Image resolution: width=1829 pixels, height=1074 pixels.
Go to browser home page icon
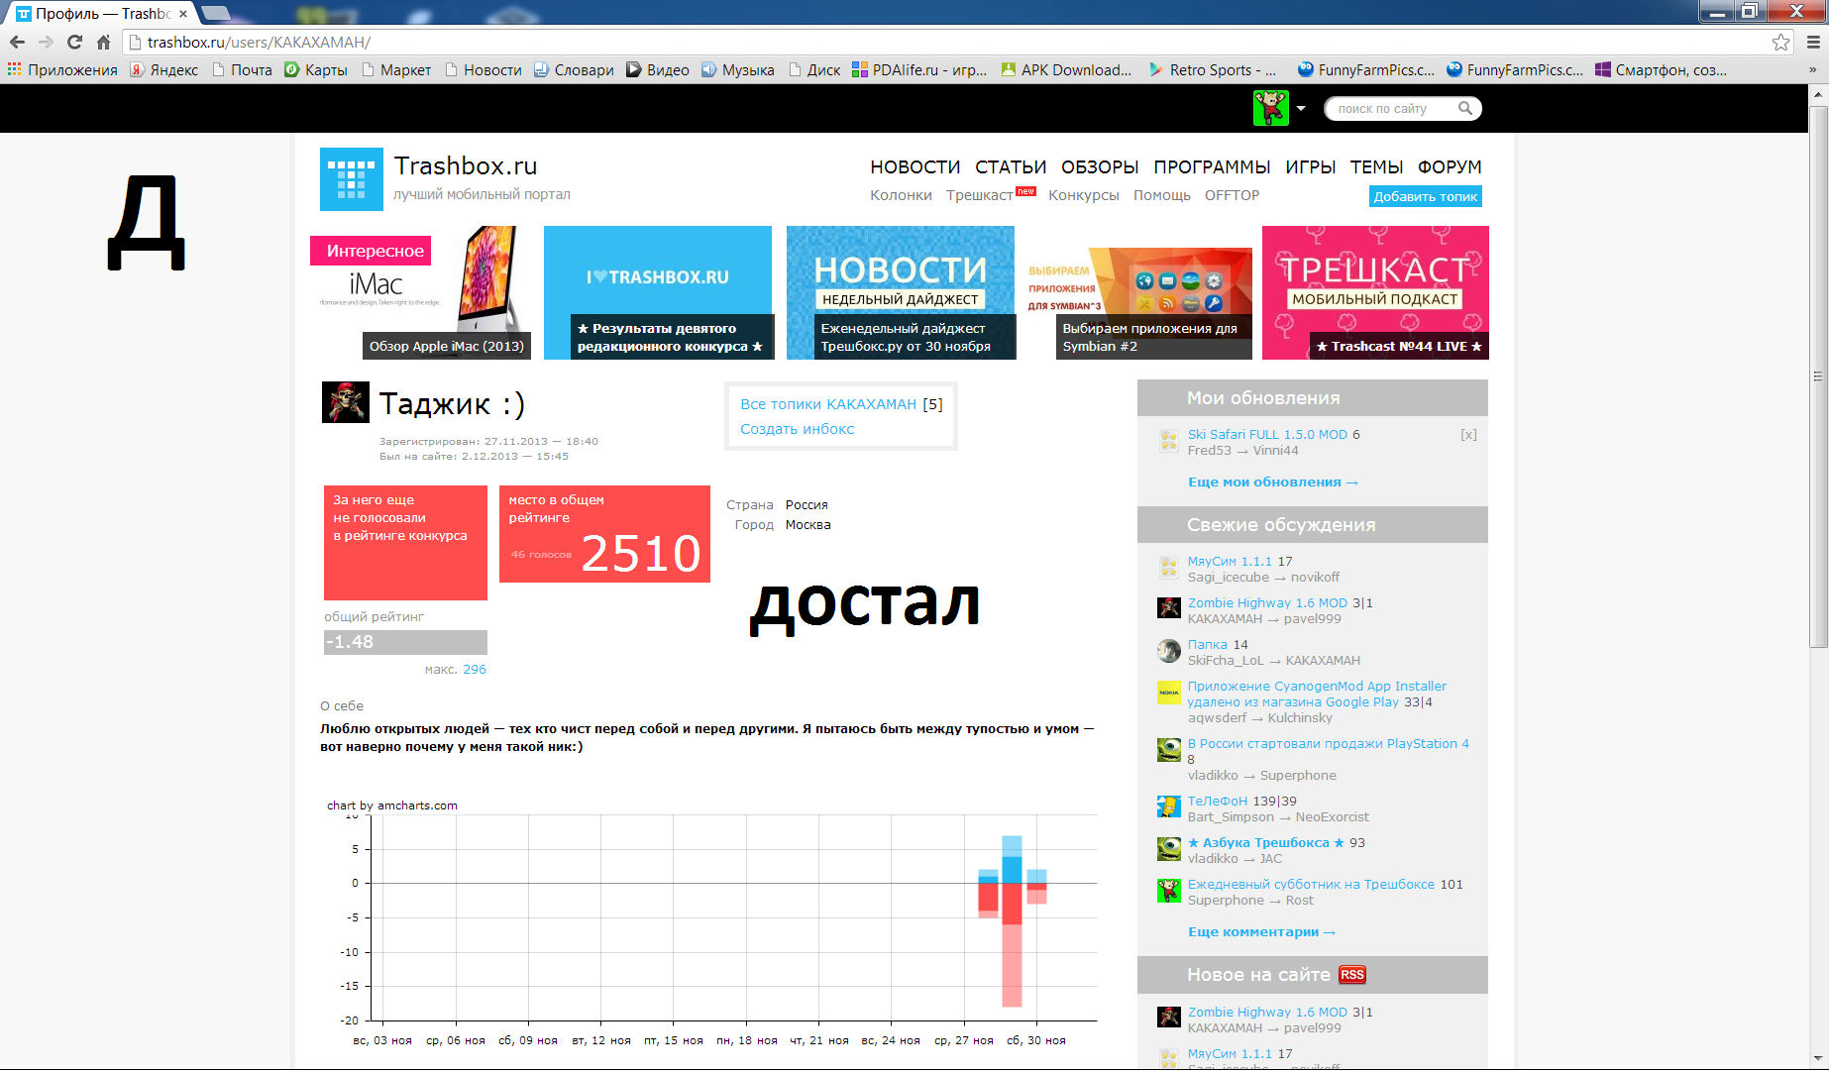coord(103,42)
